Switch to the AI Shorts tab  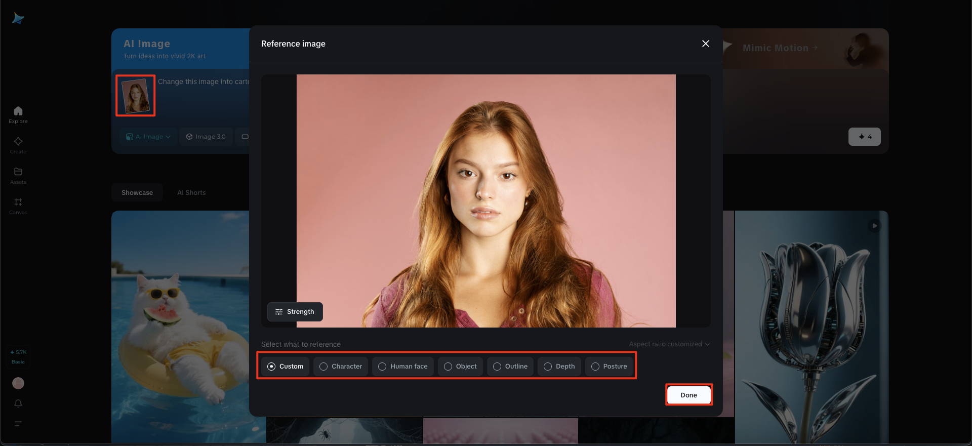191,193
